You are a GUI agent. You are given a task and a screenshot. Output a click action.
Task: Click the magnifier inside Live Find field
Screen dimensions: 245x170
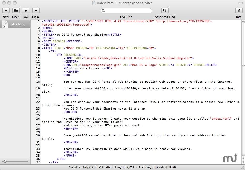point(103,11)
